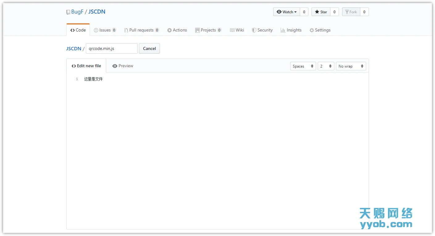
Task: Click line 1 containing 这里是文件
Action: tap(93, 79)
